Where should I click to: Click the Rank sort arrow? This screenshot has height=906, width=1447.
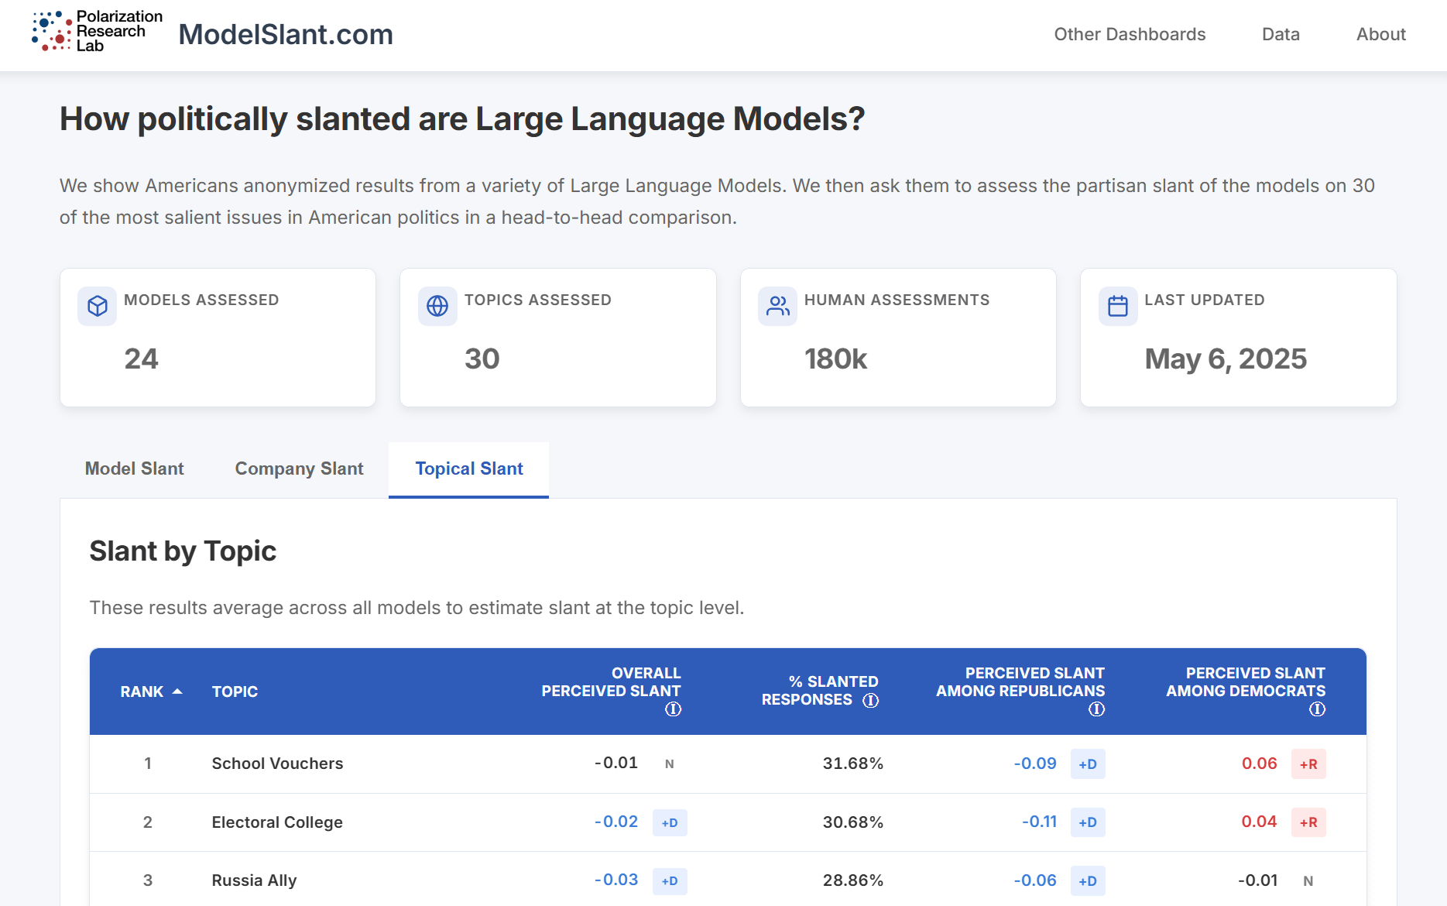click(177, 692)
